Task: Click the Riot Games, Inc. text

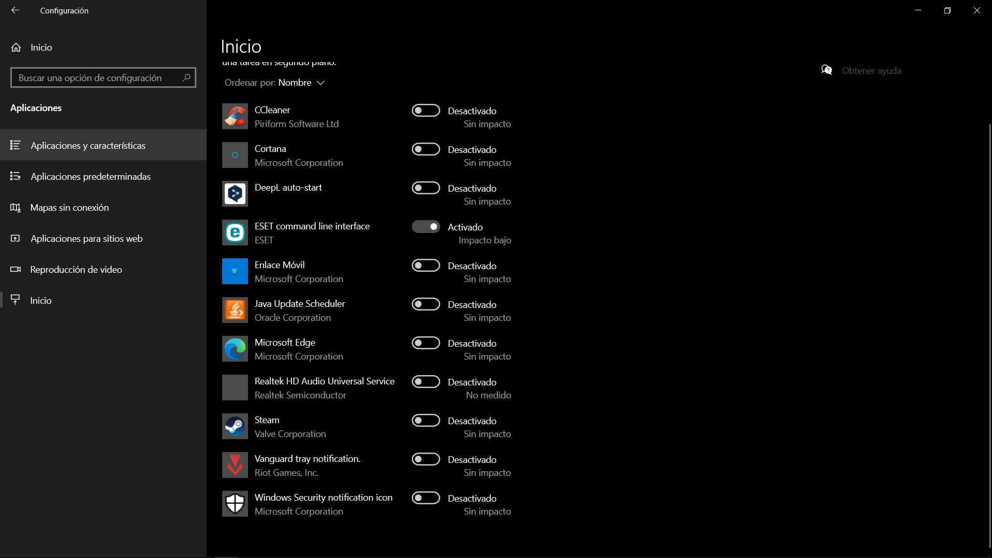Action: 286,473
